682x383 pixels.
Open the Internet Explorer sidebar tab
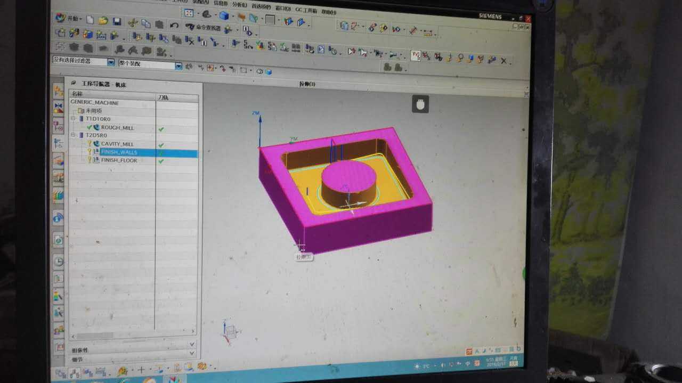(58, 217)
